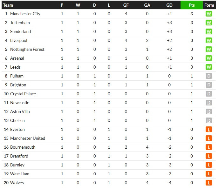219x189 pixels.
Task: Open the Liverpool team link
Action: [x=18, y=40]
